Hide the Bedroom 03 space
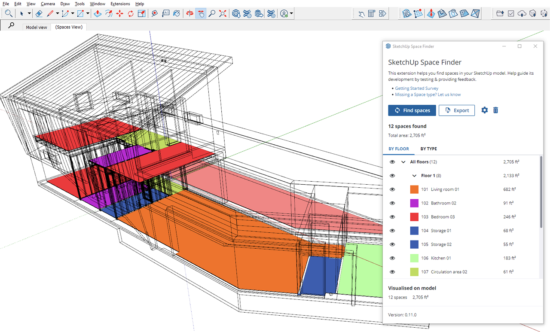Viewport: 550px width, 332px height. point(392,217)
